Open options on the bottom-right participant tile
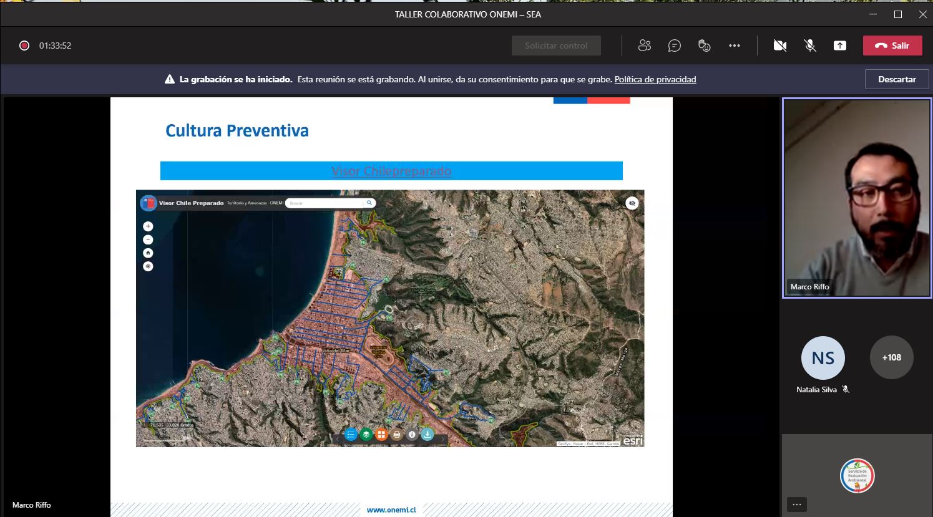Viewport: 933px width, 517px height. 797,505
